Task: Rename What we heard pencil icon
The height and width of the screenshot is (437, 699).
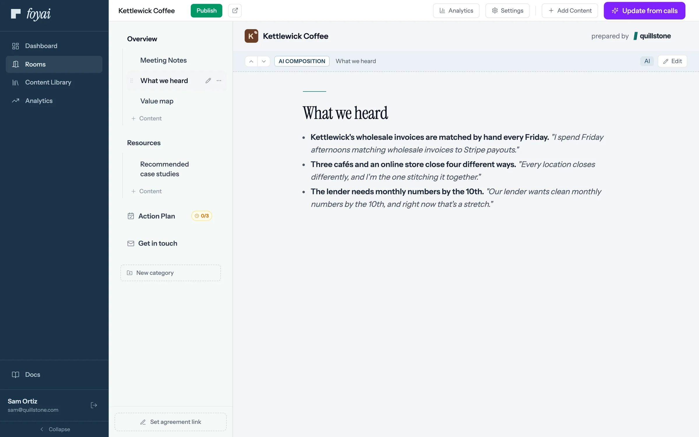Action: 208,81
